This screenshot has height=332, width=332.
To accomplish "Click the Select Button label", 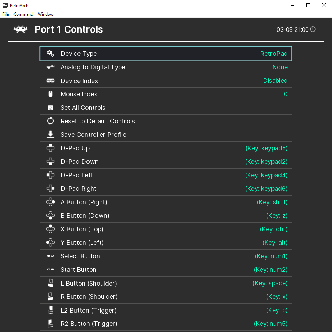I will [80, 256].
